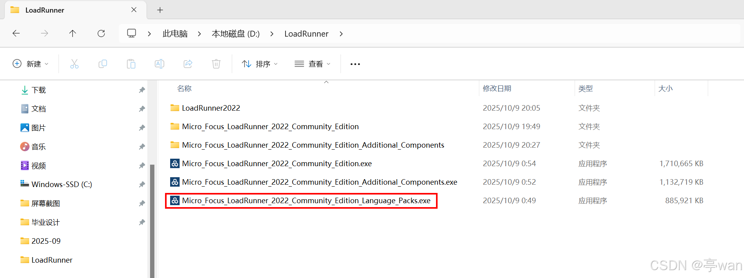This screenshot has width=744, height=278.
Task: Unpin Windows-SSD (C:) using its pin icon
Action: click(x=142, y=184)
